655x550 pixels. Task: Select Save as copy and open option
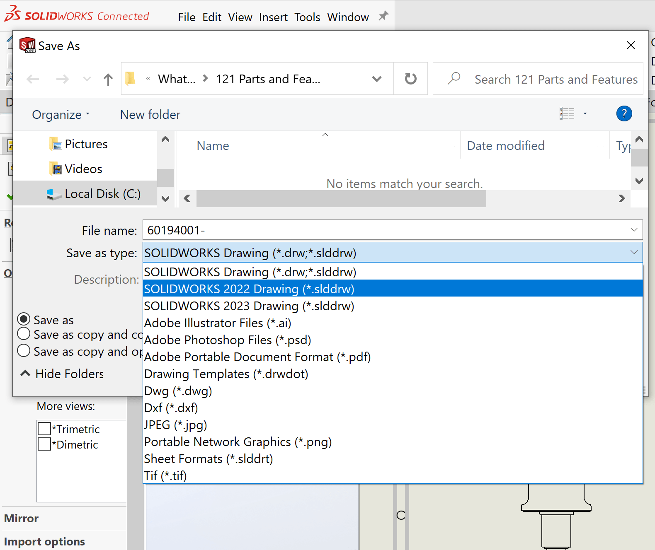pyautogui.click(x=24, y=351)
